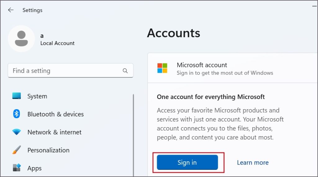The height and width of the screenshot is (177, 318).
Task: Click the Wi-Fi Network icon
Action: [x=16, y=132]
